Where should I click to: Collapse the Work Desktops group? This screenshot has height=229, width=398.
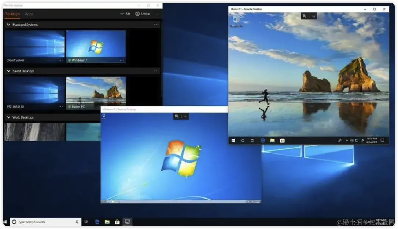[x=9, y=117]
